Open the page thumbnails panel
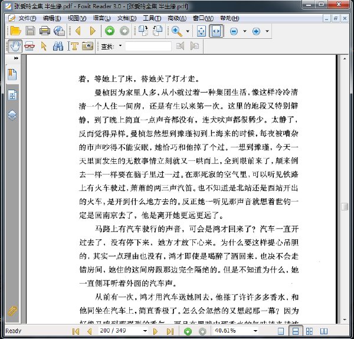The width and height of the screenshot is (354, 339). pyautogui.click(x=12, y=95)
